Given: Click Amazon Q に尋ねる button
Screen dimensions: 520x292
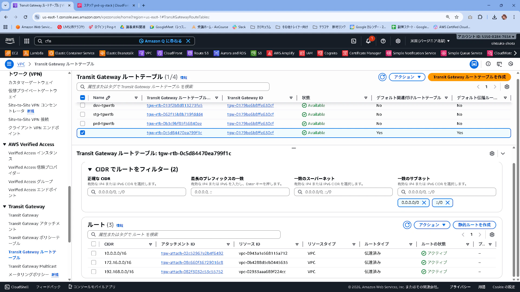Looking at the screenshot, I should pyautogui.click(x=161, y=41).
